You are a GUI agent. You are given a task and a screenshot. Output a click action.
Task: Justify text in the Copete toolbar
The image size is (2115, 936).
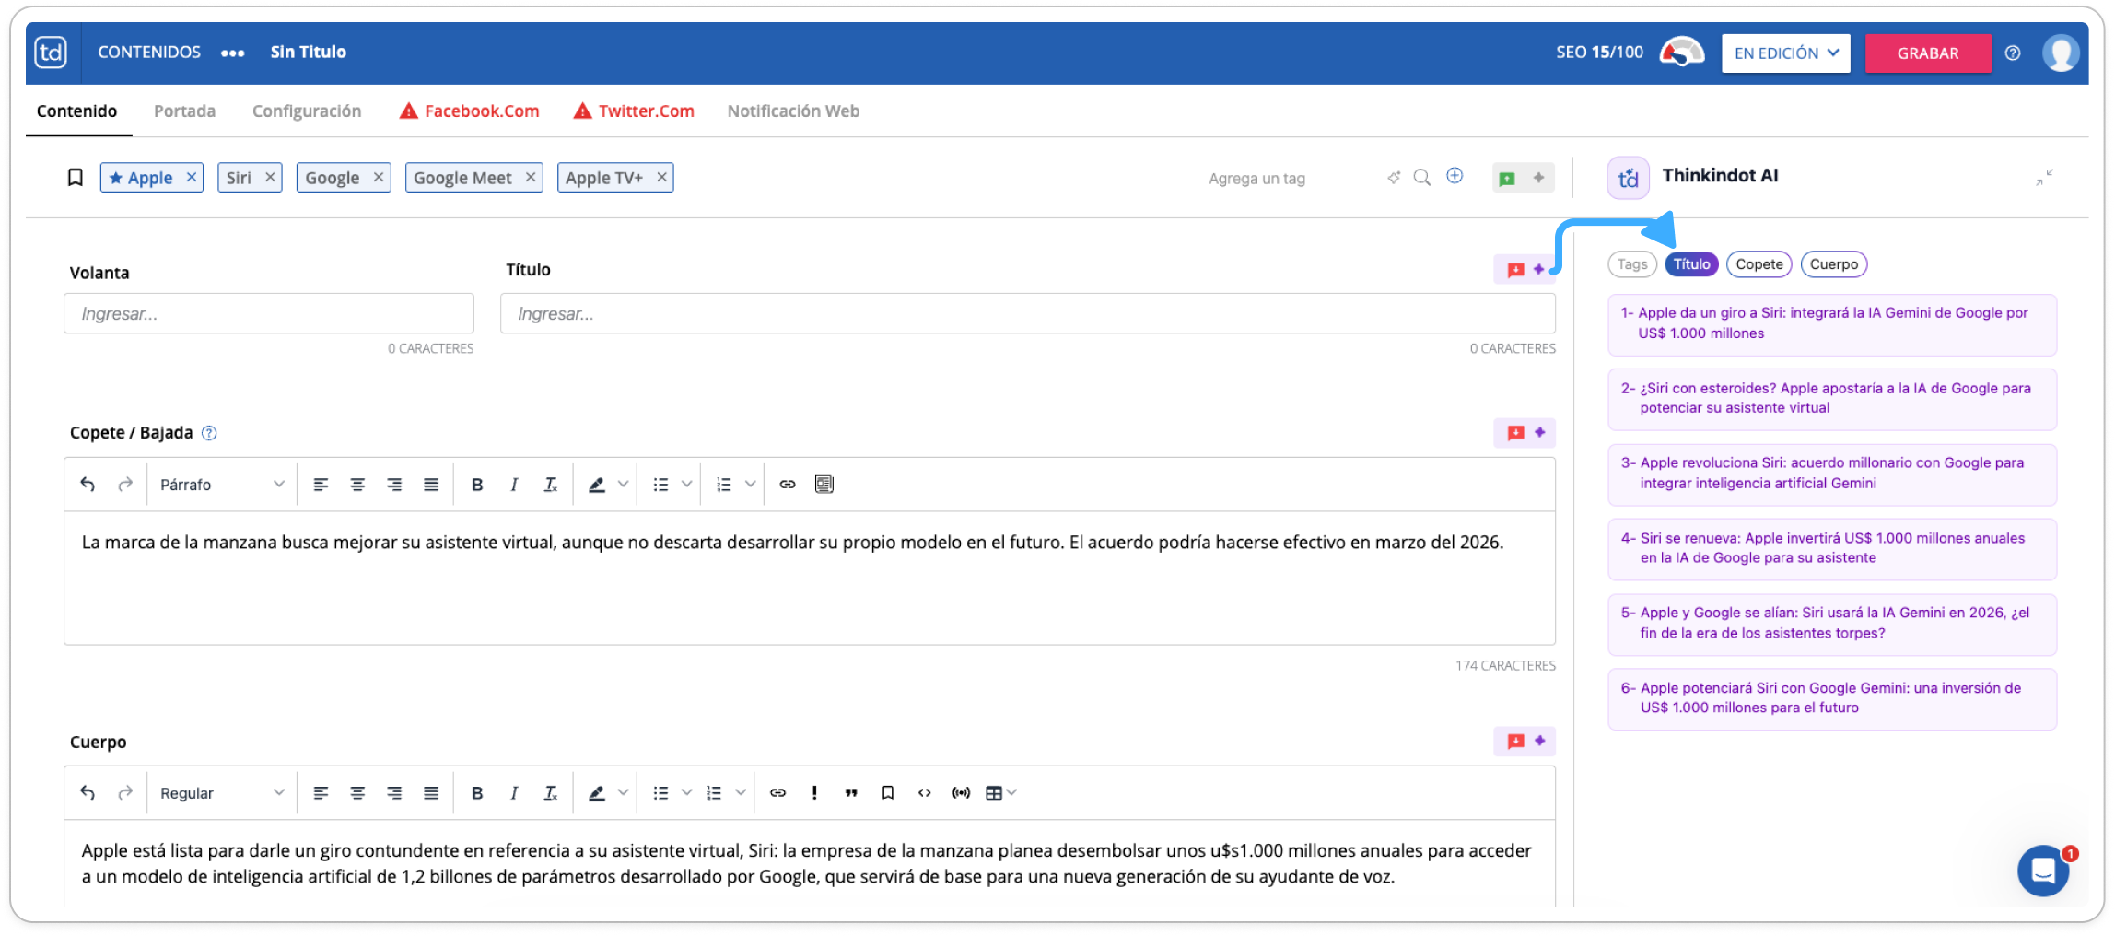[430, 485]
